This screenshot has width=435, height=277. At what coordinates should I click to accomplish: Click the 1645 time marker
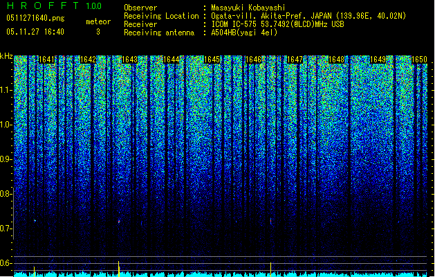pyautogui.click(x=212, y=60)
